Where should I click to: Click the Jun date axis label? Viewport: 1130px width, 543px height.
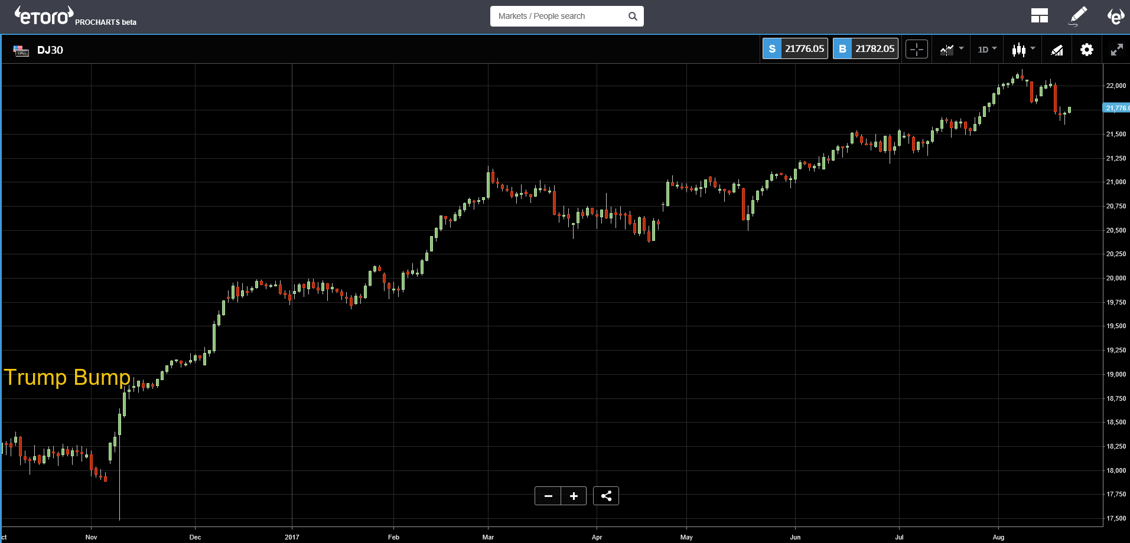click(795, 537)
